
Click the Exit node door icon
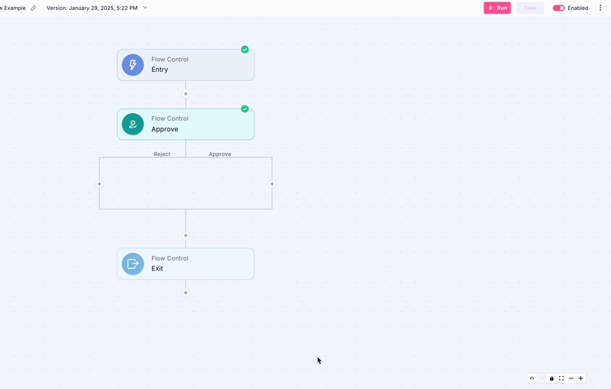click(133, 264)
